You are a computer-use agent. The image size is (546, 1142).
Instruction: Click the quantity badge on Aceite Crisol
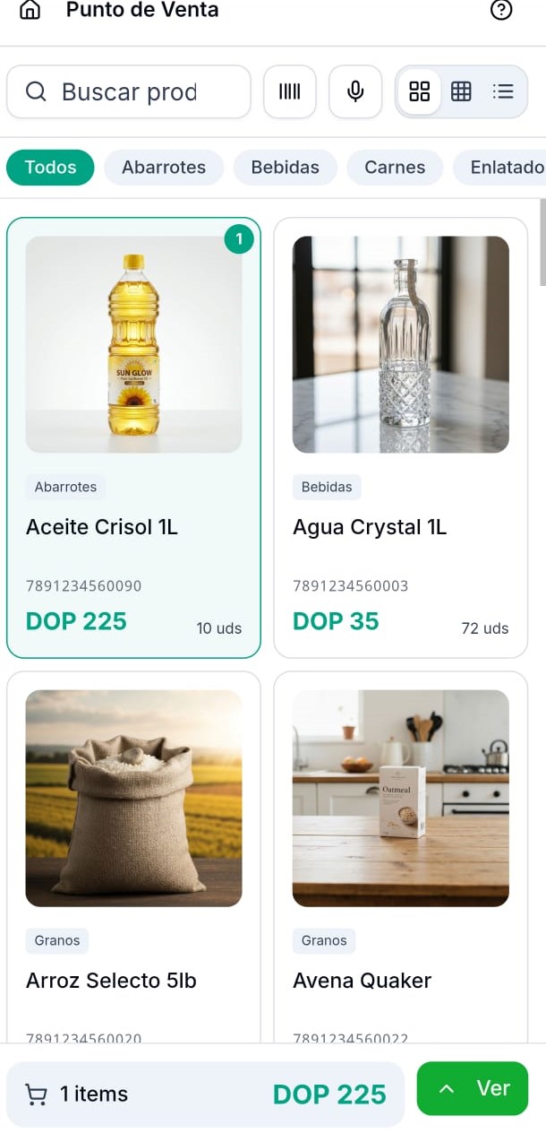(x=239, y=239)
